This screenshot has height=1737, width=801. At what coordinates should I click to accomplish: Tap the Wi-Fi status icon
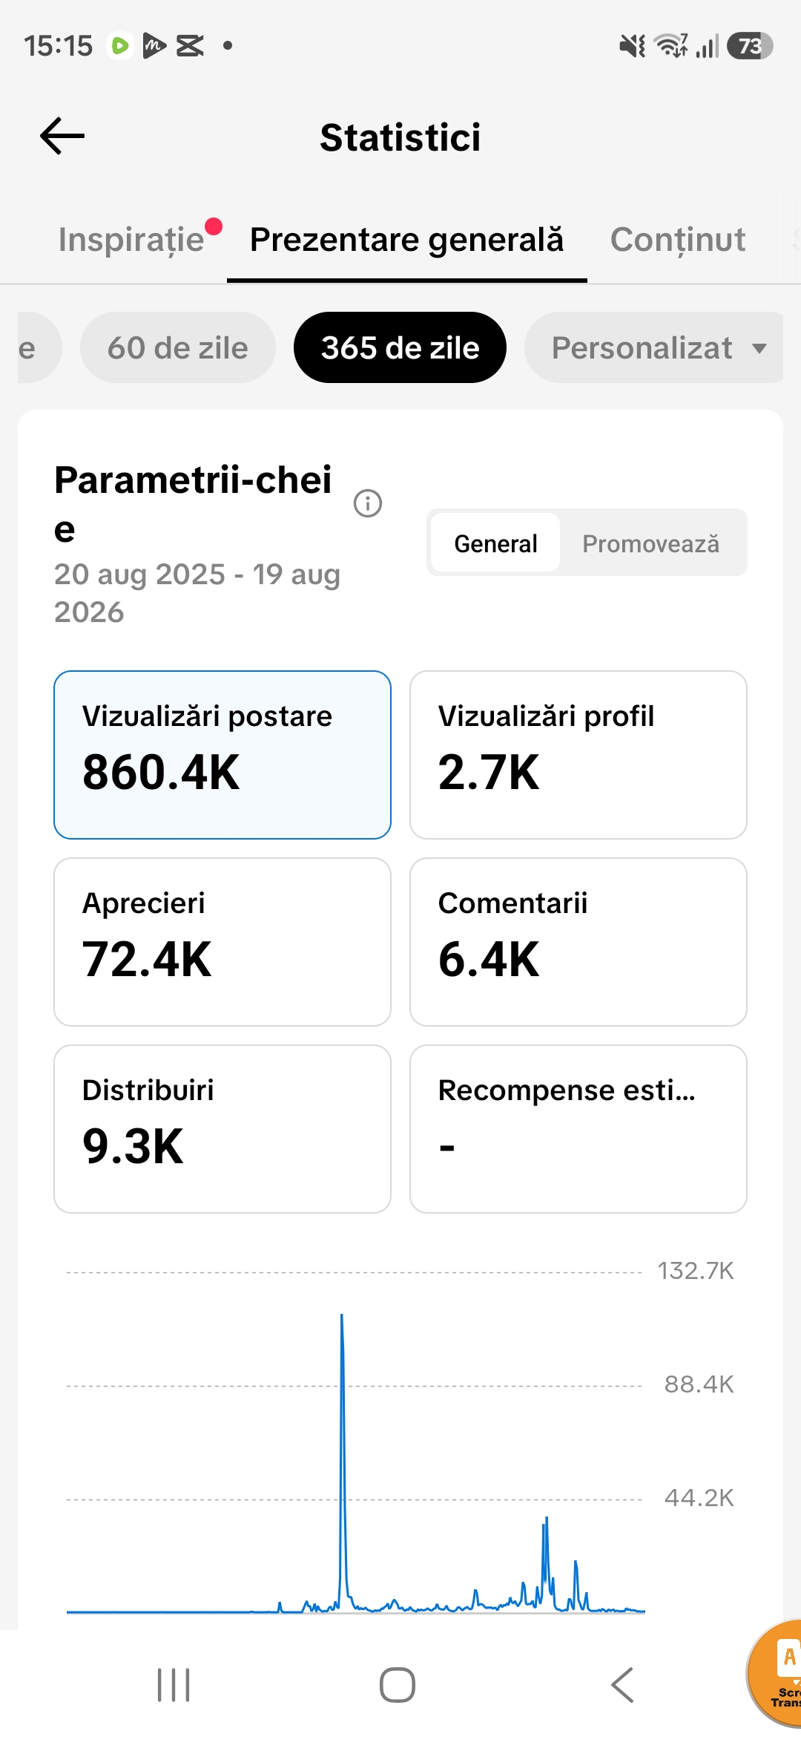pyautogui.click(x=671, y=46)
